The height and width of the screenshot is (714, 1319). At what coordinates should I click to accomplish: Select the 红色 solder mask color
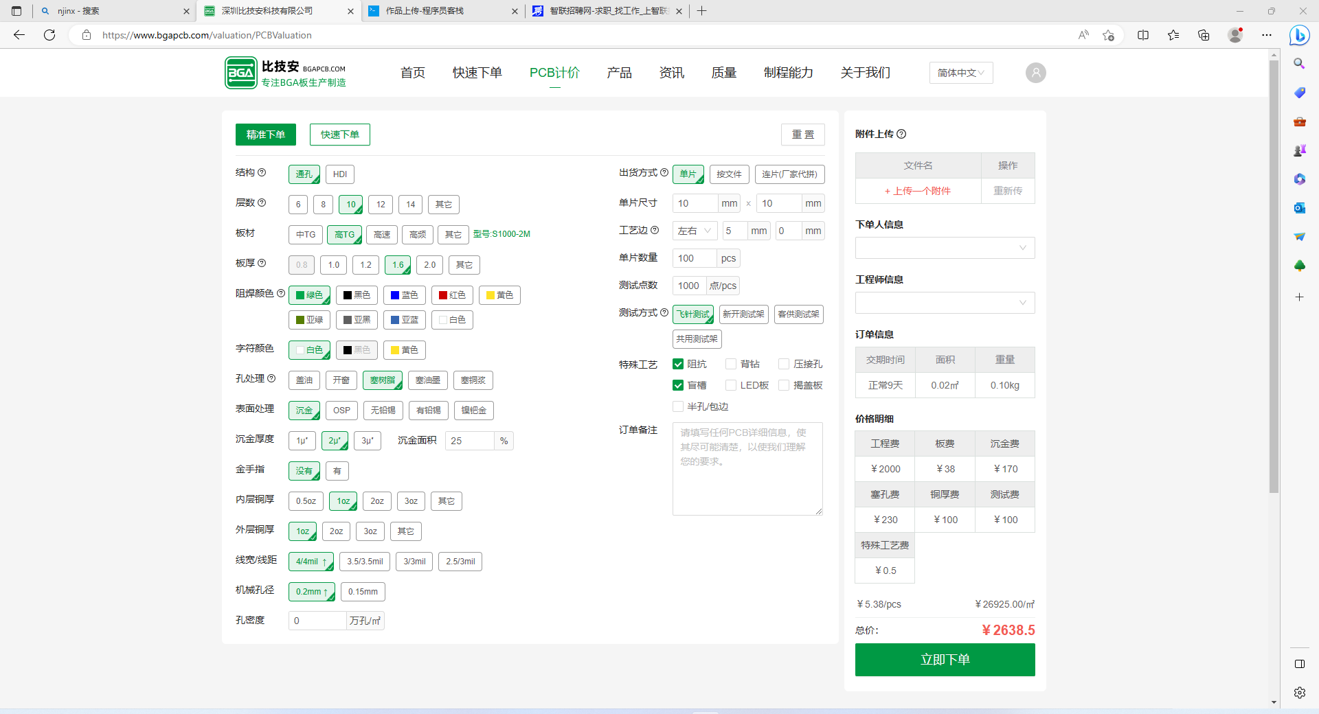[x=452, y=295]
